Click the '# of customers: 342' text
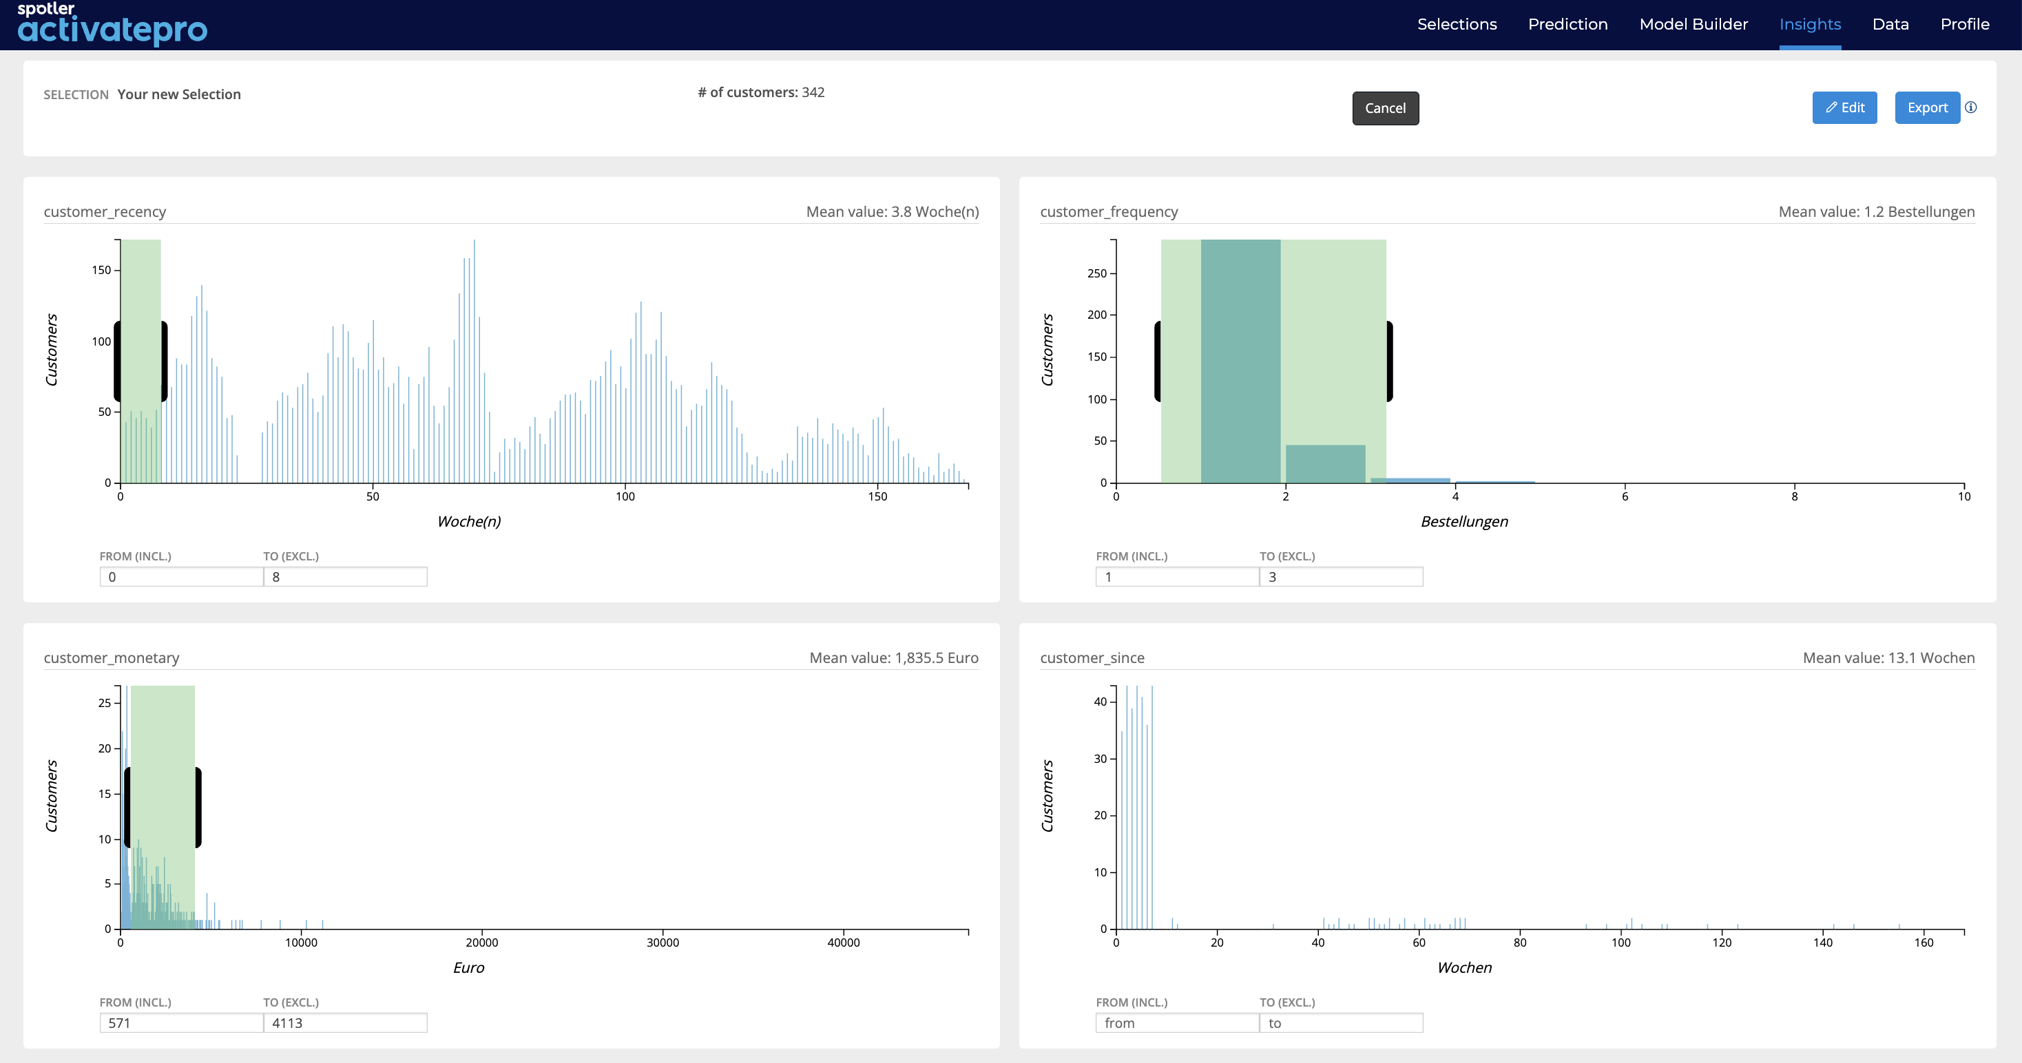2022x1063 pixels. click(760, 92)
